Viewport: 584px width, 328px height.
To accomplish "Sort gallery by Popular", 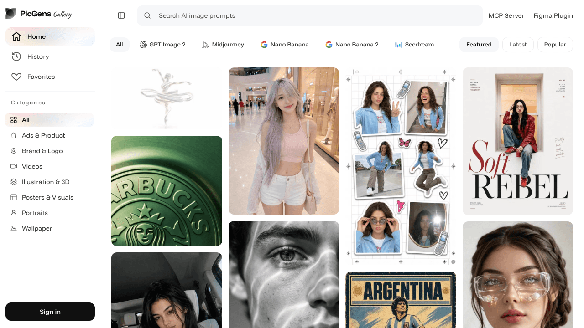I will [555, 45].
